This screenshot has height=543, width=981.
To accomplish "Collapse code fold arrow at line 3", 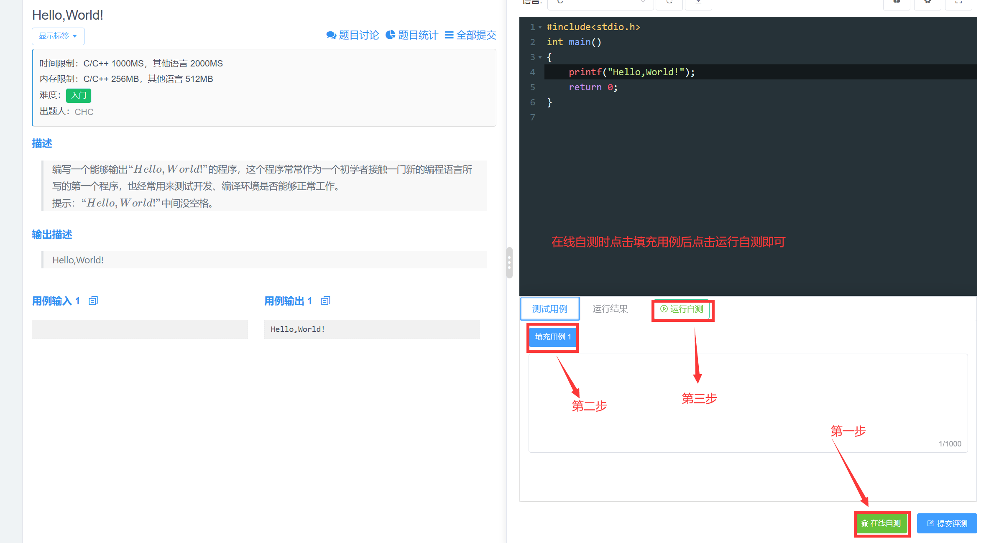I will point(540,57).
